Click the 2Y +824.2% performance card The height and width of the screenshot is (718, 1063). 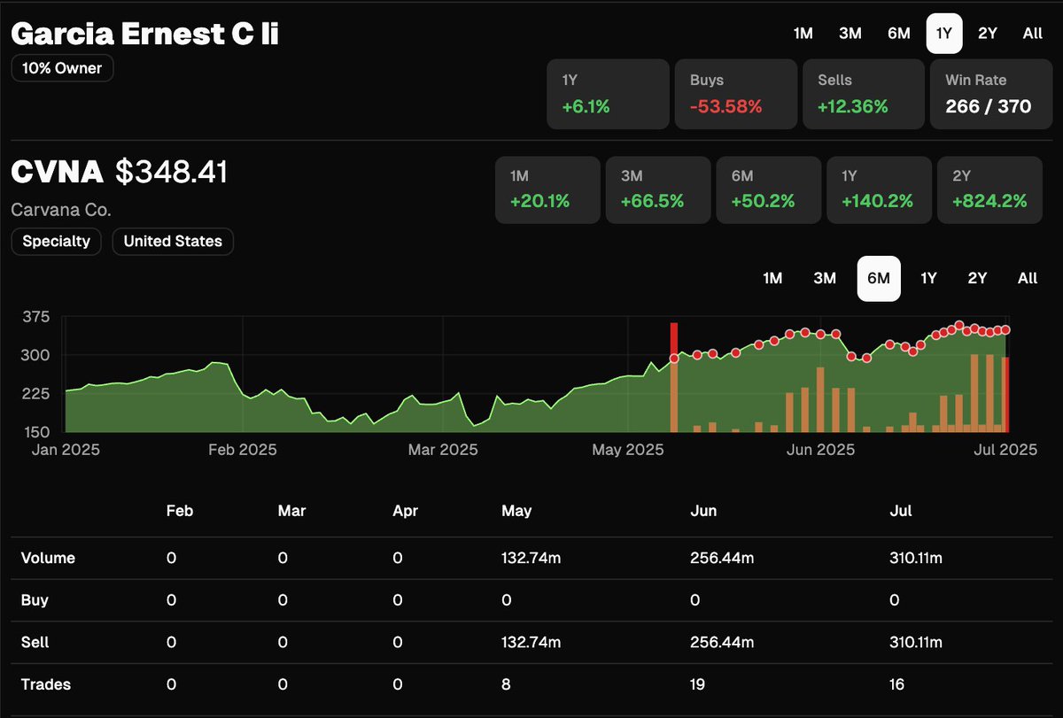(x=989, y=189)
